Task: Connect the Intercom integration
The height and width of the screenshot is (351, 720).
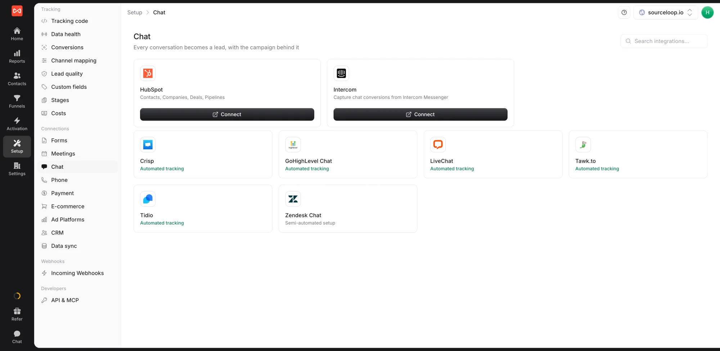Action: tap(420, 114)
